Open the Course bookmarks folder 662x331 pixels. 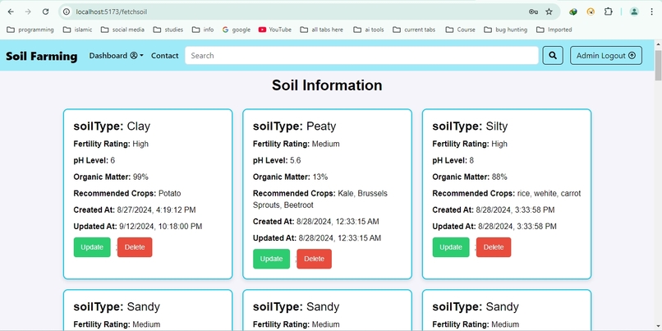(460, 30)
